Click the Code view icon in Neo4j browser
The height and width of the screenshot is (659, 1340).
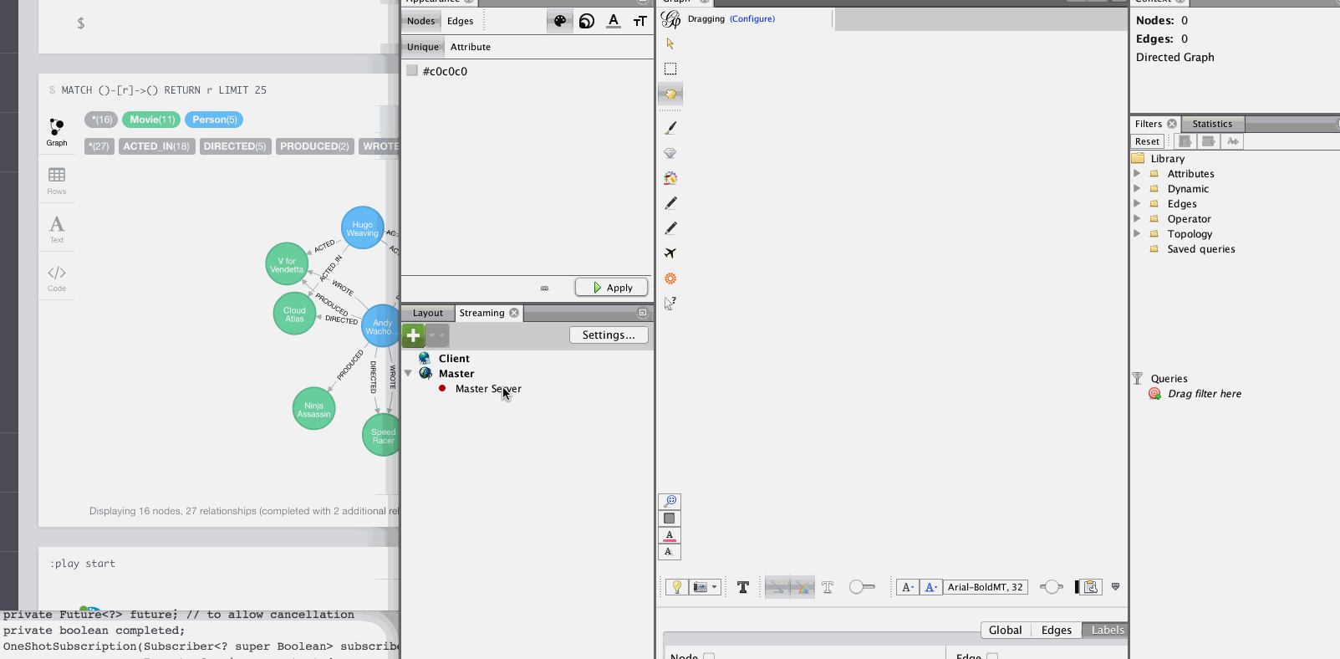click(x=57, y=278)
